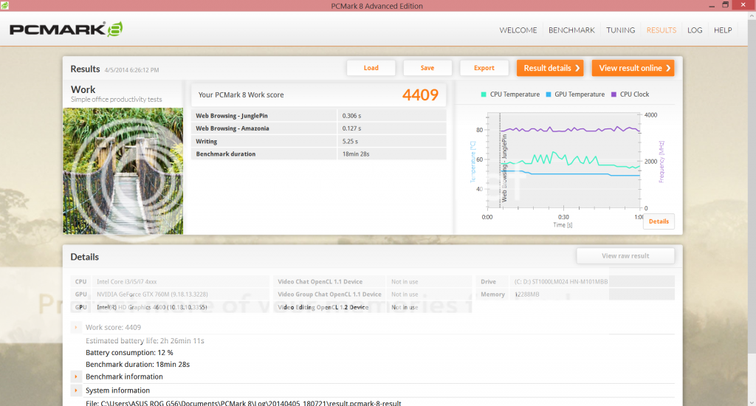This screenshot has width=756, height=406.
Task: Click View result online
Action: pos(633,68)
